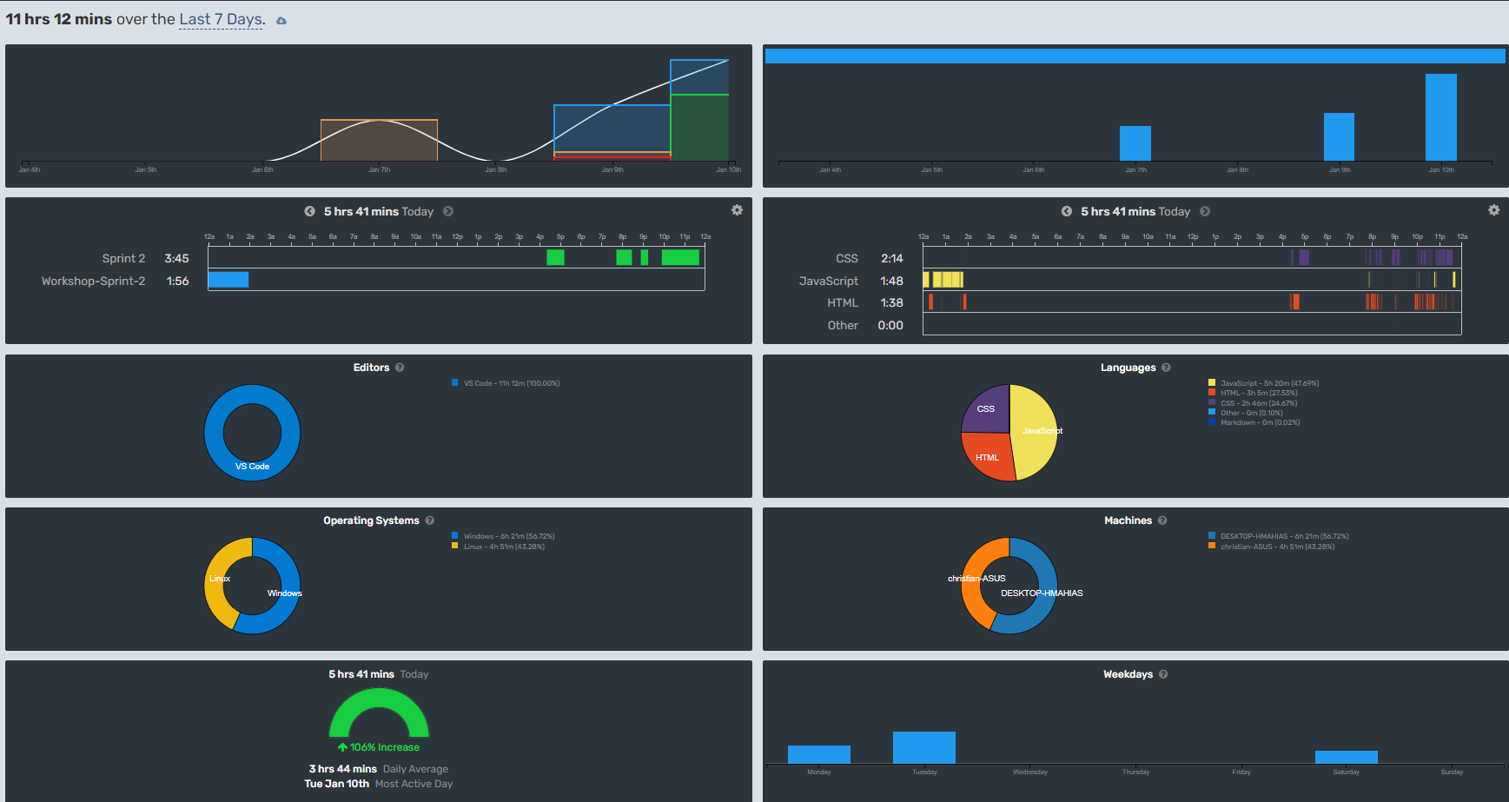Select the Other legend entry in Languages
Screen dimensions: 1509x802
click(x=1246, y=413)
